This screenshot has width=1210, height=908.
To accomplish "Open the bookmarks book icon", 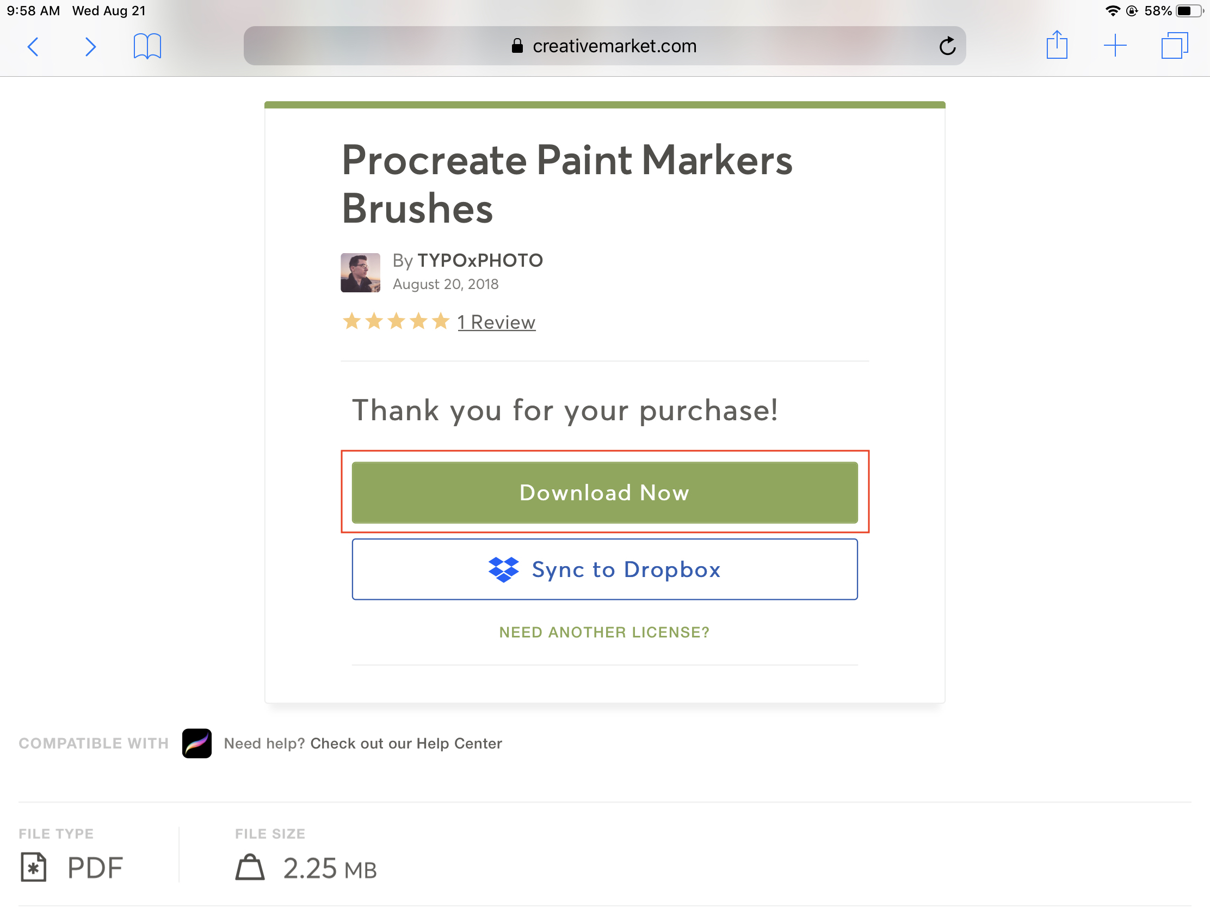I will 147,46.
